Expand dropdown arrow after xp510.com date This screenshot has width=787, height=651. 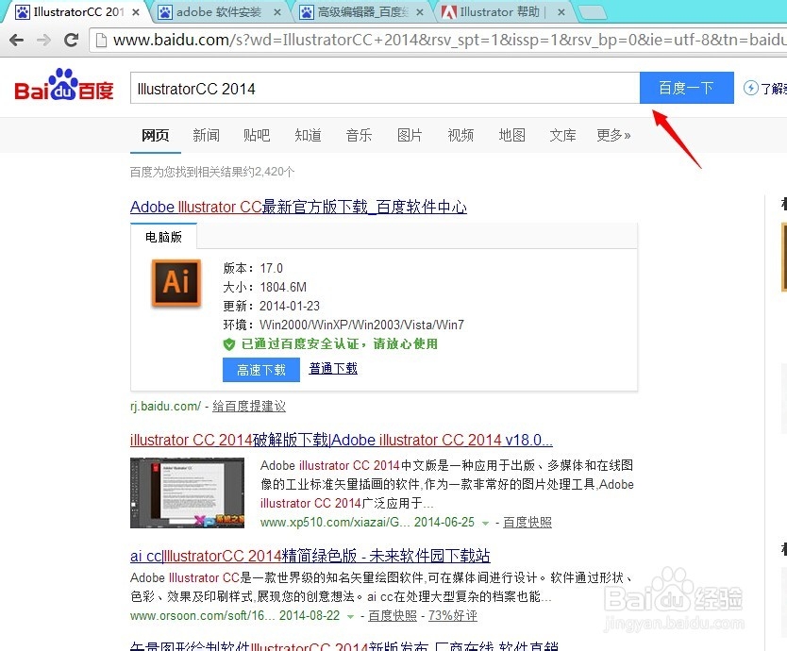point(485,523)
